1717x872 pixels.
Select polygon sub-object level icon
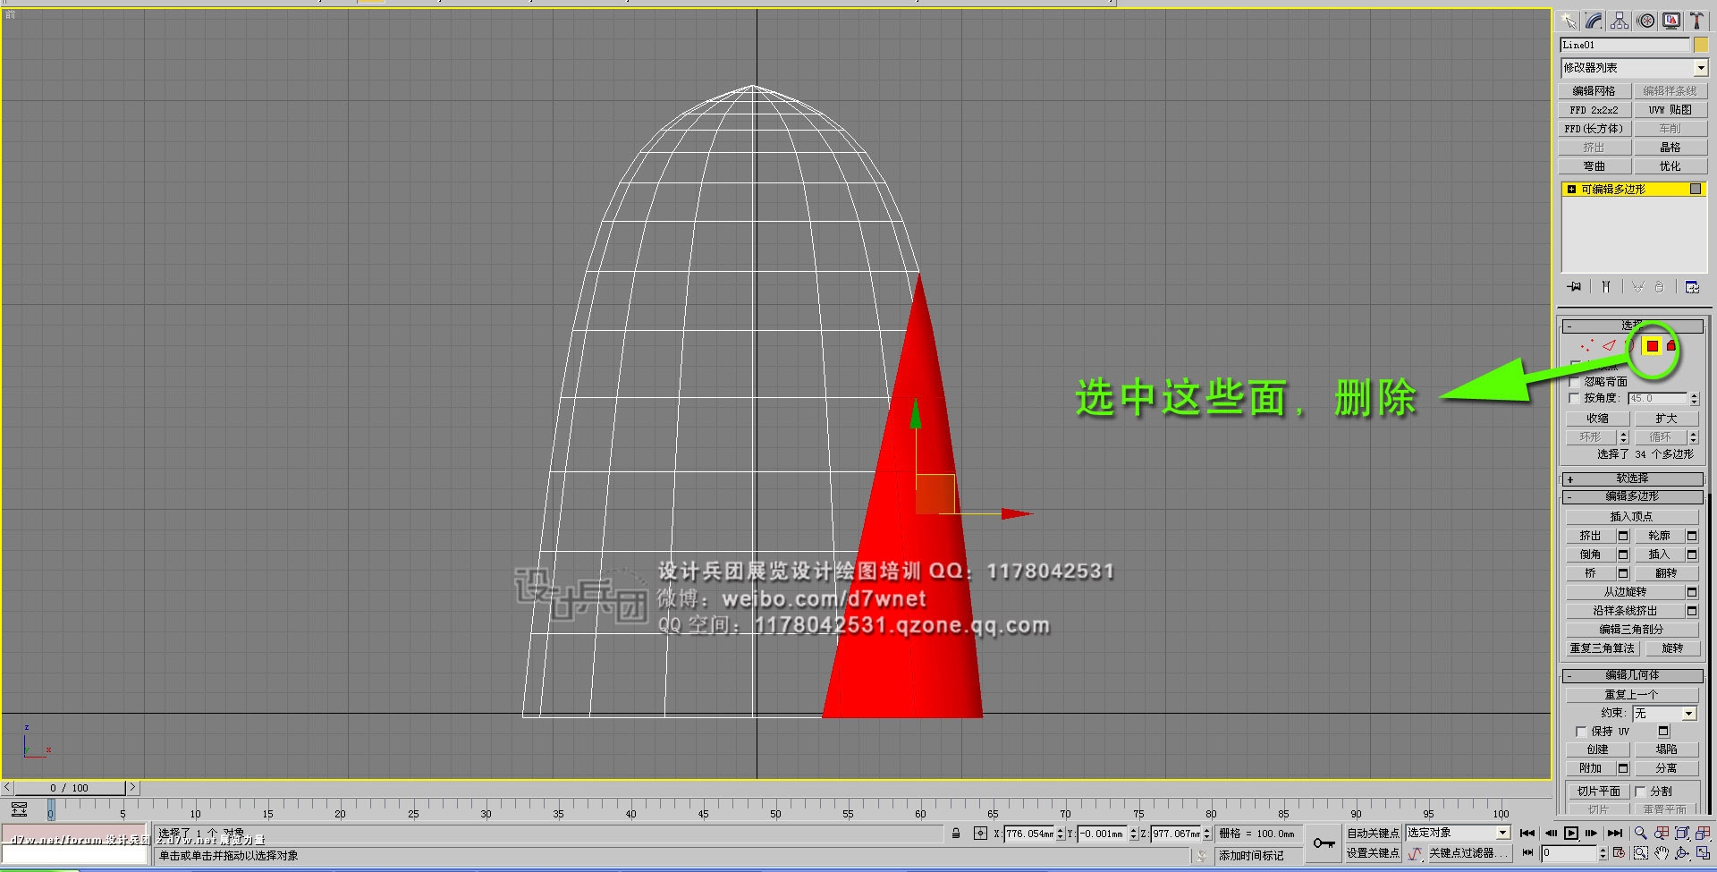coord(1652,346)
